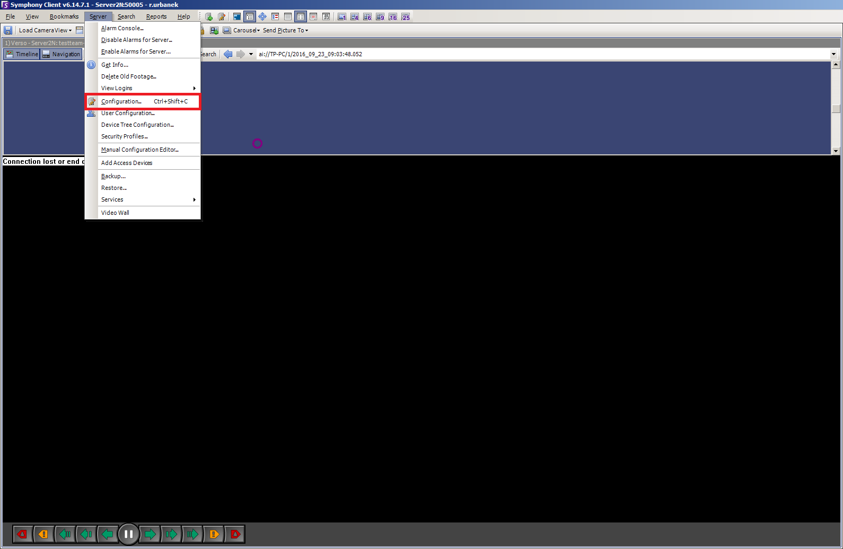Click the blue save floppy disk icon
The height and width of the screenshot is (549, 843).
click(8, 30)
